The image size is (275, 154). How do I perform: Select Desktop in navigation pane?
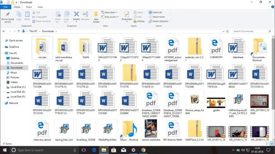pyautogui.click(x=13, y=58)
